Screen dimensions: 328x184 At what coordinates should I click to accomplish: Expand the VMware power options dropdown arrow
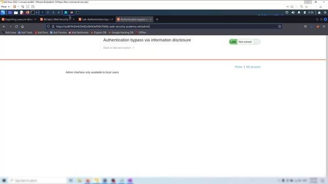click(x=18, y=7)
